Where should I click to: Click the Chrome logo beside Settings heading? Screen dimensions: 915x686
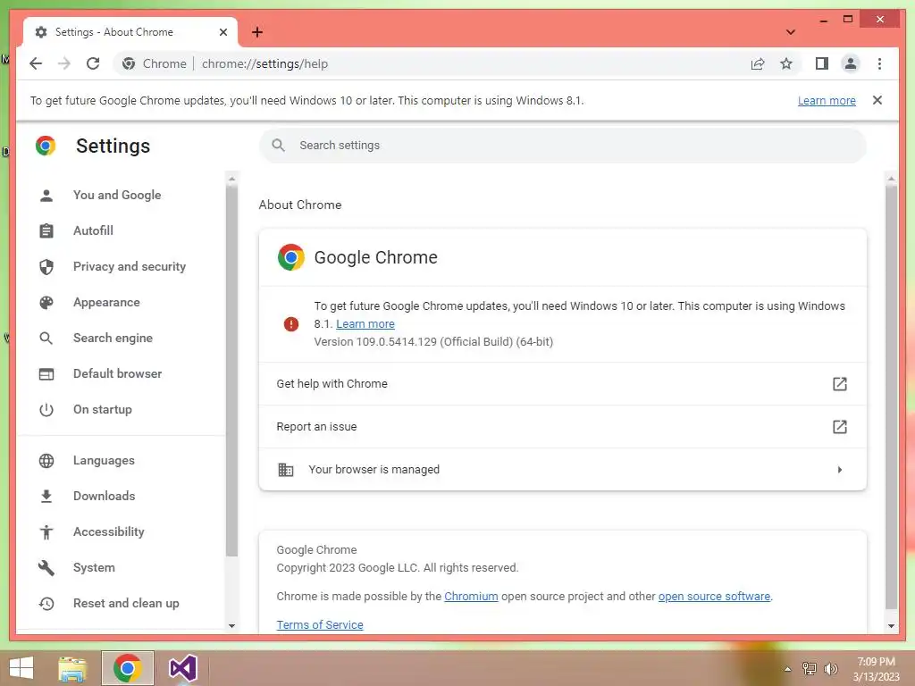coord(46,146)
